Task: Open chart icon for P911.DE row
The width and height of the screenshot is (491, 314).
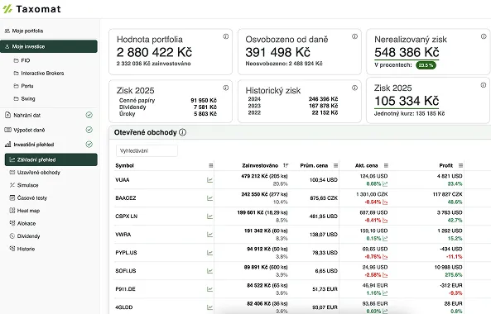Action: pos(209,289)
